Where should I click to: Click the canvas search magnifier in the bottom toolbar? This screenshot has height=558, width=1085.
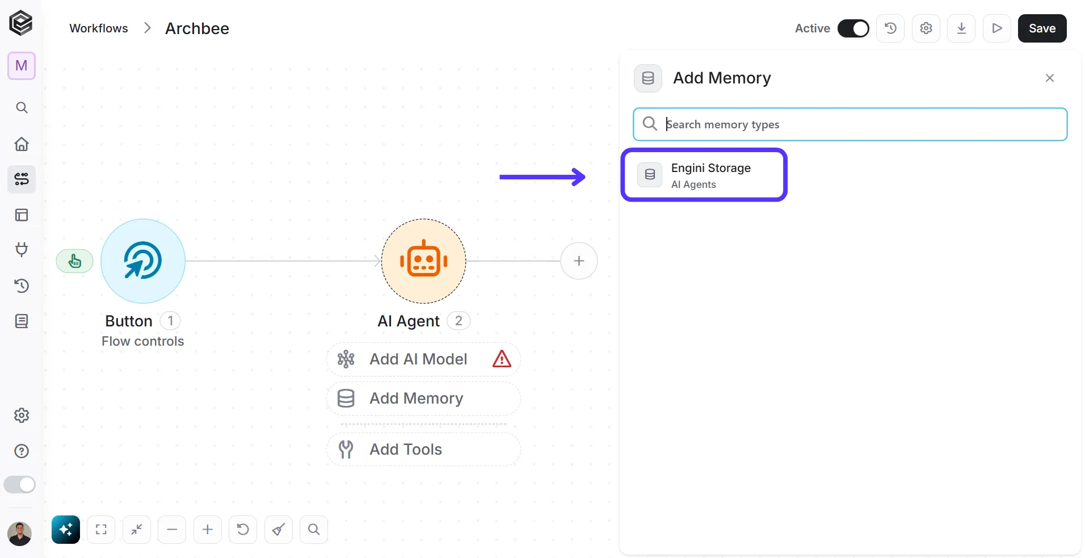(314, 530)
